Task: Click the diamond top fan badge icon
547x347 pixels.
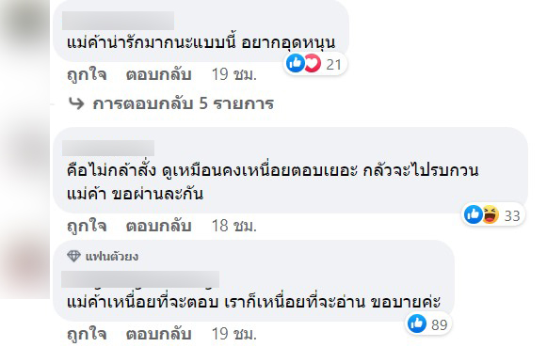Action: (x=73, y=257)
